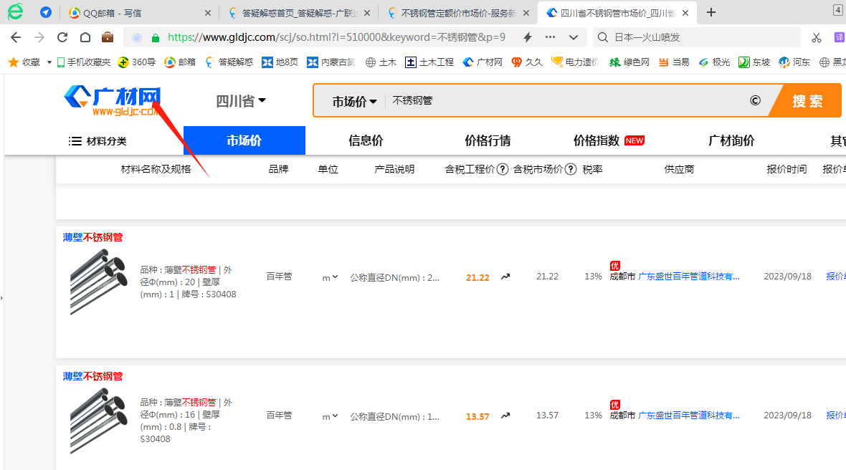The height and width of the screenshot is (470, 846).
Task: Expand the 四川省 region dropdown
Action: click(x=241, y=101)
